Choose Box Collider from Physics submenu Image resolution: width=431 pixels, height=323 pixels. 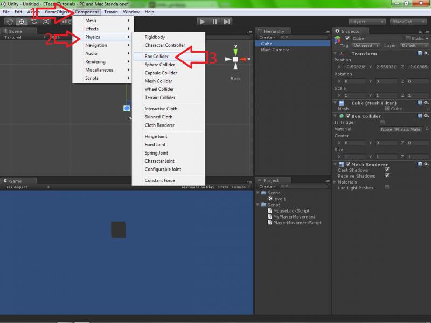point(169,57)
